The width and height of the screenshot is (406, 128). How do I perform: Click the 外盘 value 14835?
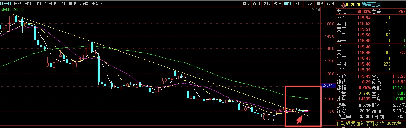pyautogui.click(x=365, y=99)
